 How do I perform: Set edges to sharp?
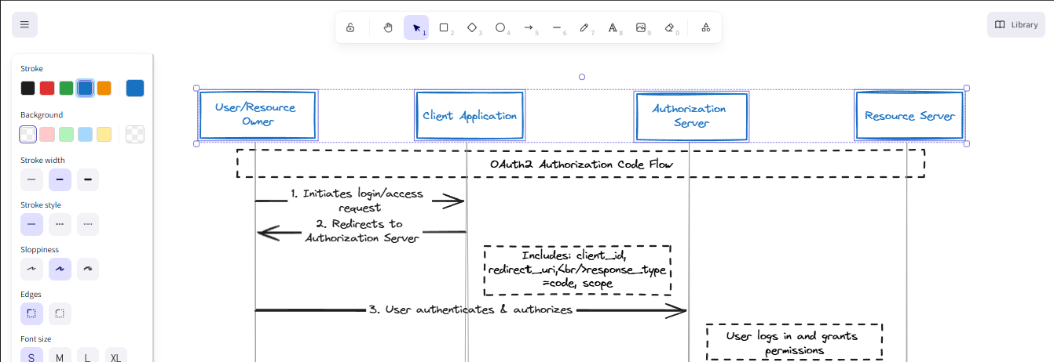point(31,313)
